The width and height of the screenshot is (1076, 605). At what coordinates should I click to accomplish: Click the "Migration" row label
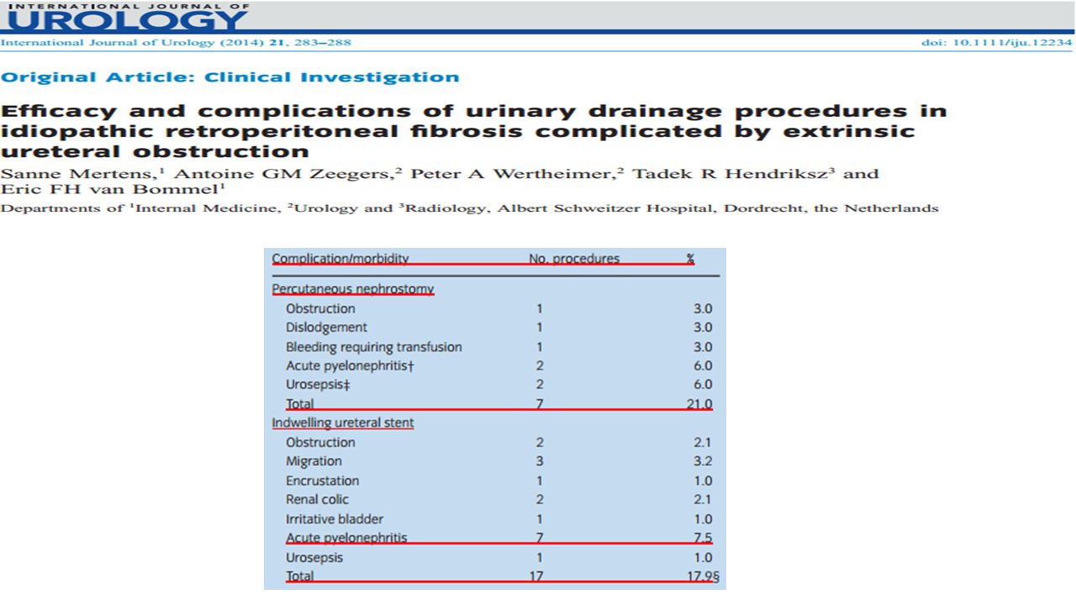(314, 461)
